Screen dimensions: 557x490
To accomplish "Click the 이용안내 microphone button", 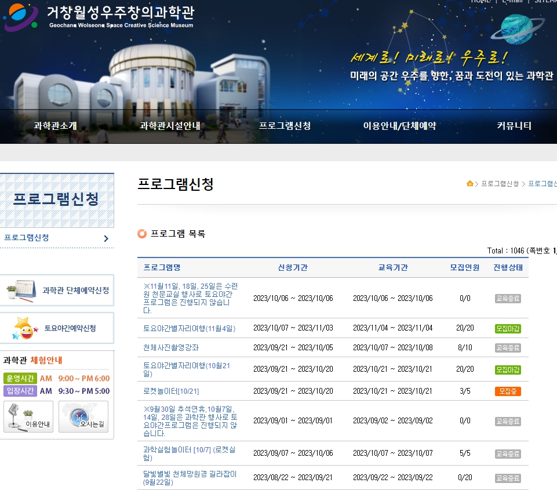I will pos(28,417).
